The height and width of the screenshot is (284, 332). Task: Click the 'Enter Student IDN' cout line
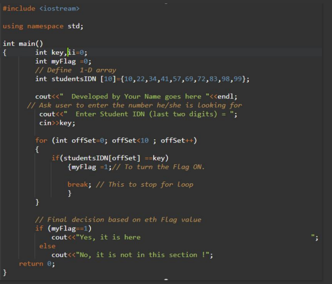pos(138,114)
